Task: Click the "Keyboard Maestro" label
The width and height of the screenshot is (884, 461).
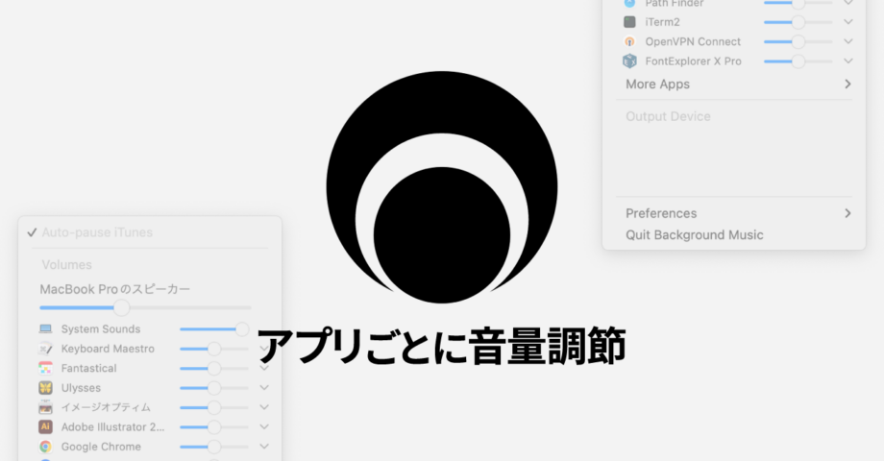Action: point(108,349)
